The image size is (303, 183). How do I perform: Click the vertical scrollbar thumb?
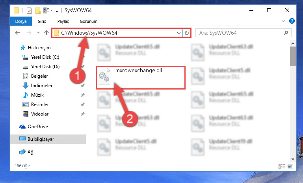293,56
